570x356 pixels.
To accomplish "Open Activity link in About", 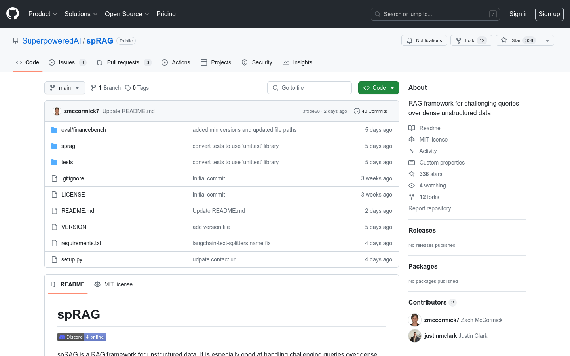I will coord(422,151).
